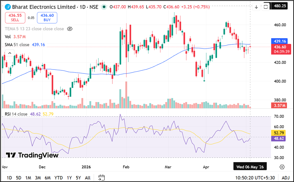Select the RSI 14 close indicator legend
Image resolution: width=294 pixels, height=182 pixels.
pos(16,114)
